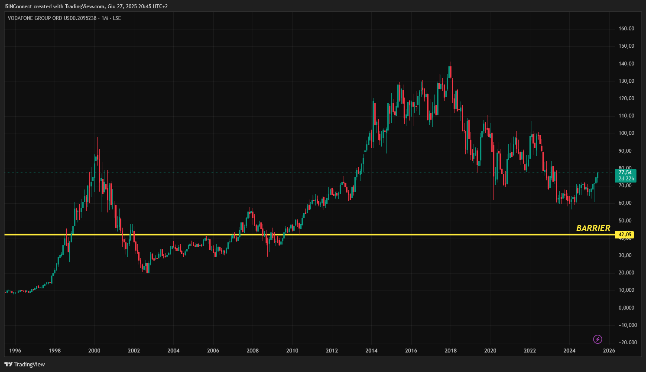The height and width of the screenshot is (372, 646).
Task: Click the 2010 year on time axis
Action: pyautogui.click(x=292, y=351)
